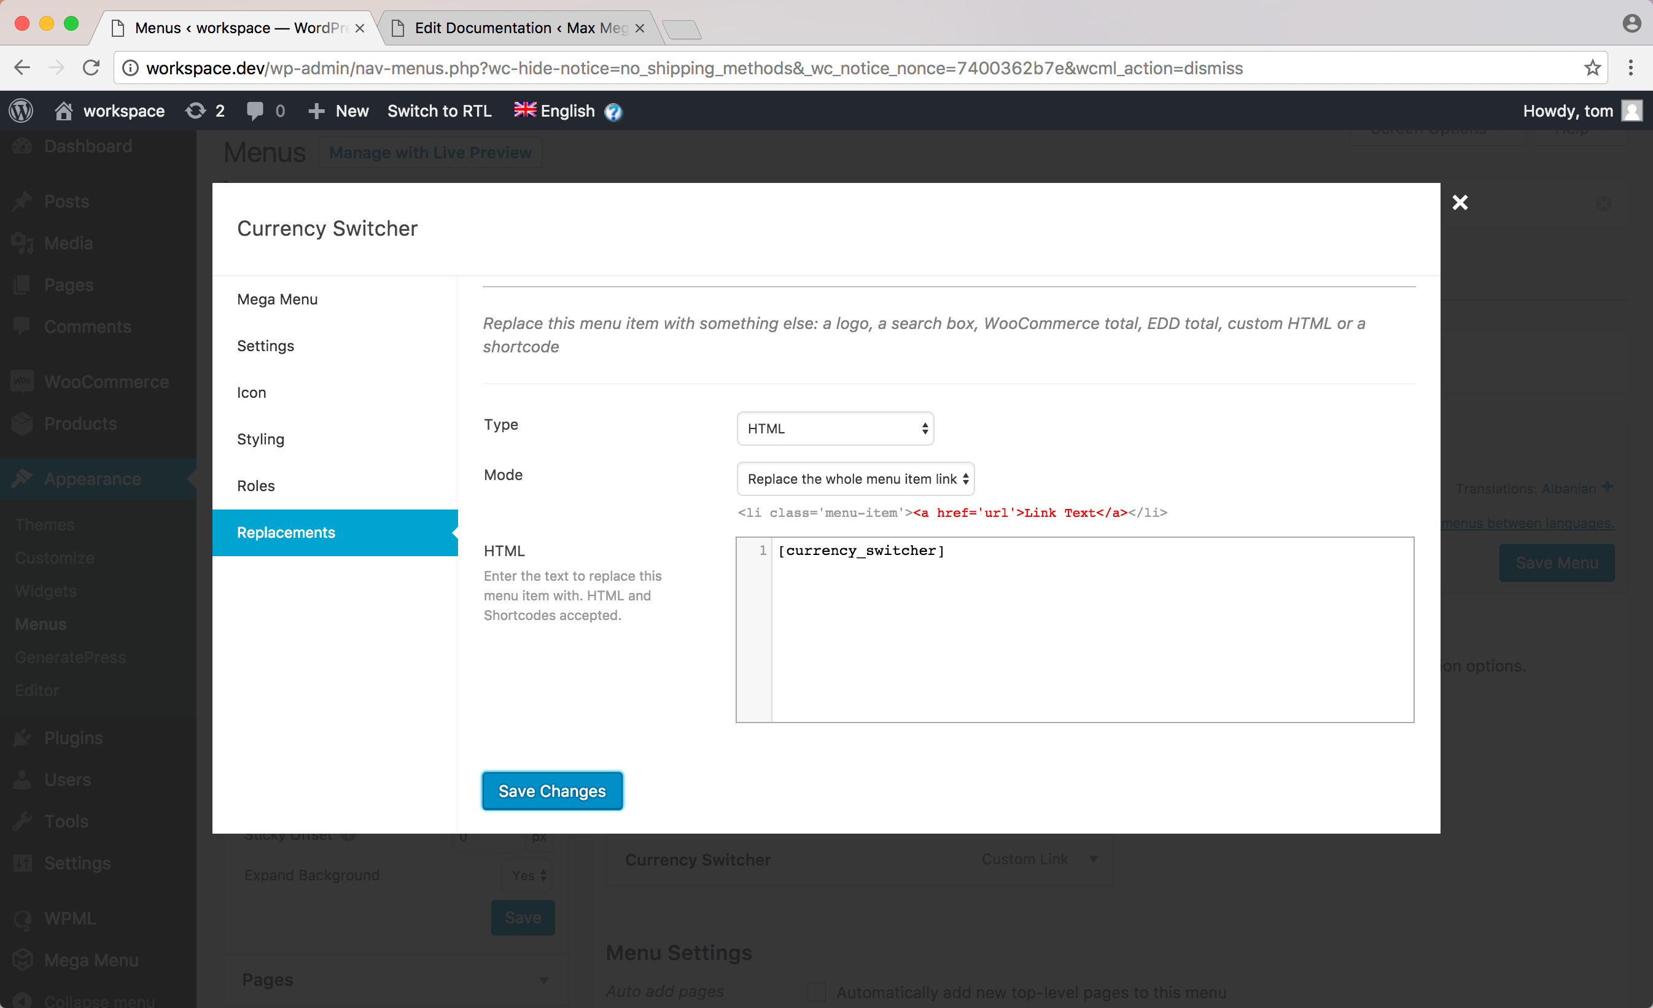
Task: Switch to the Mega Menu tab
Action: click(x=277, y=299)
